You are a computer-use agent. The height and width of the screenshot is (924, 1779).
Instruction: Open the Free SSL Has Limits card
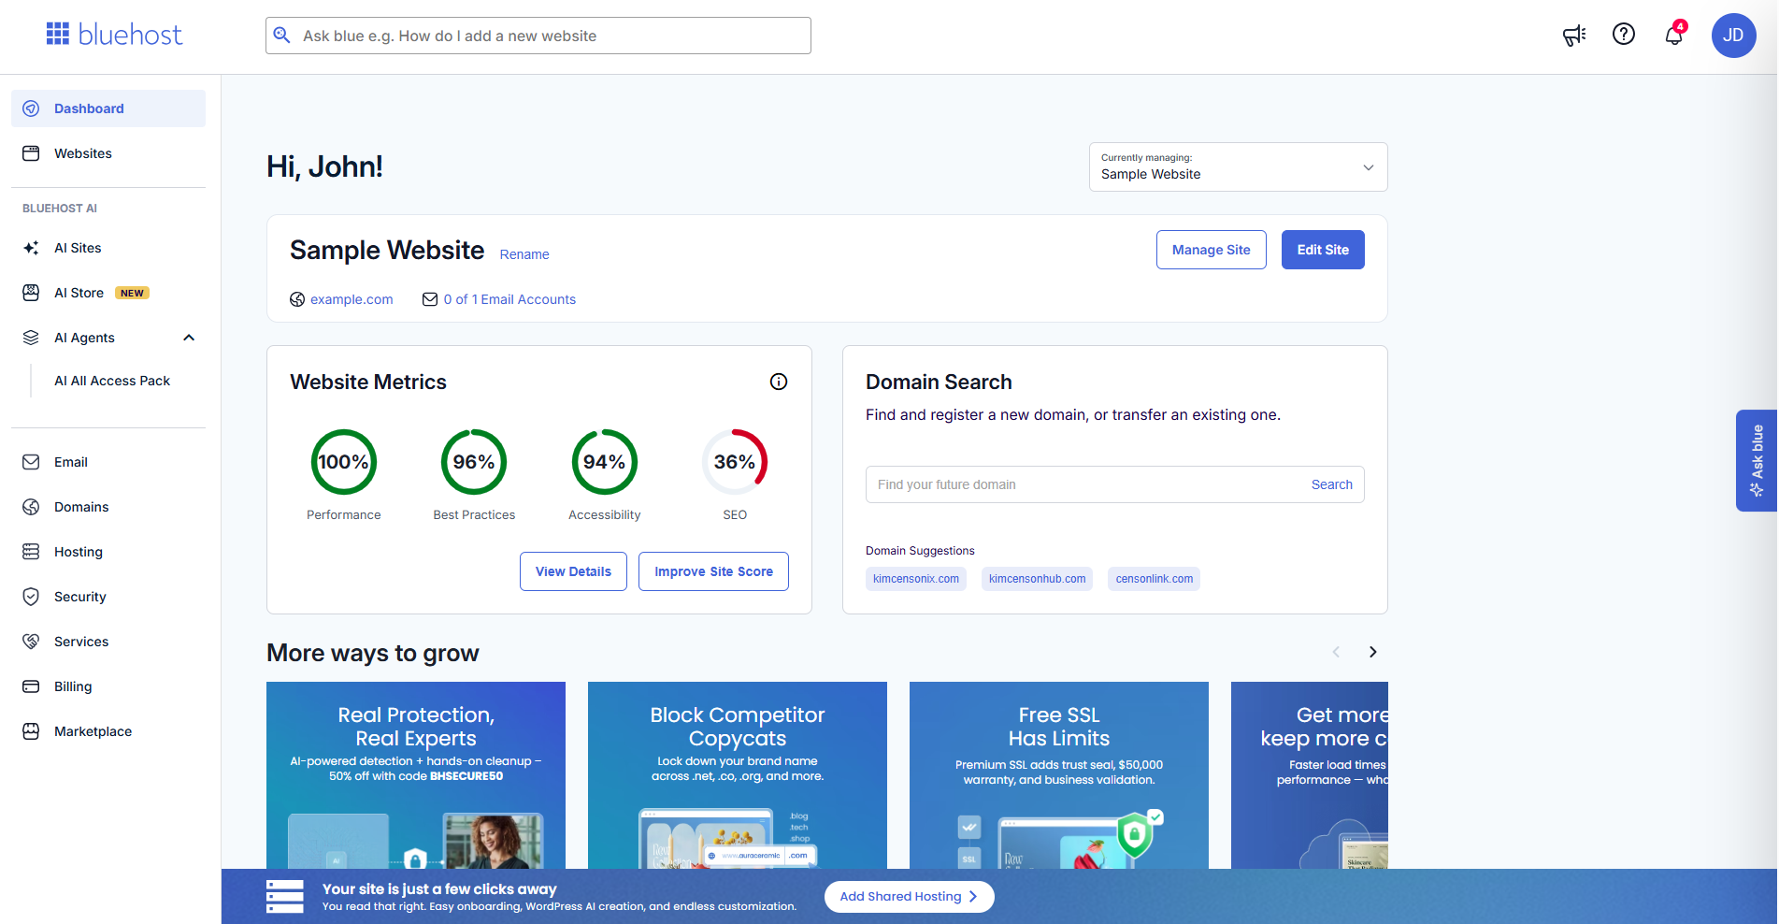click(1059, 775)
